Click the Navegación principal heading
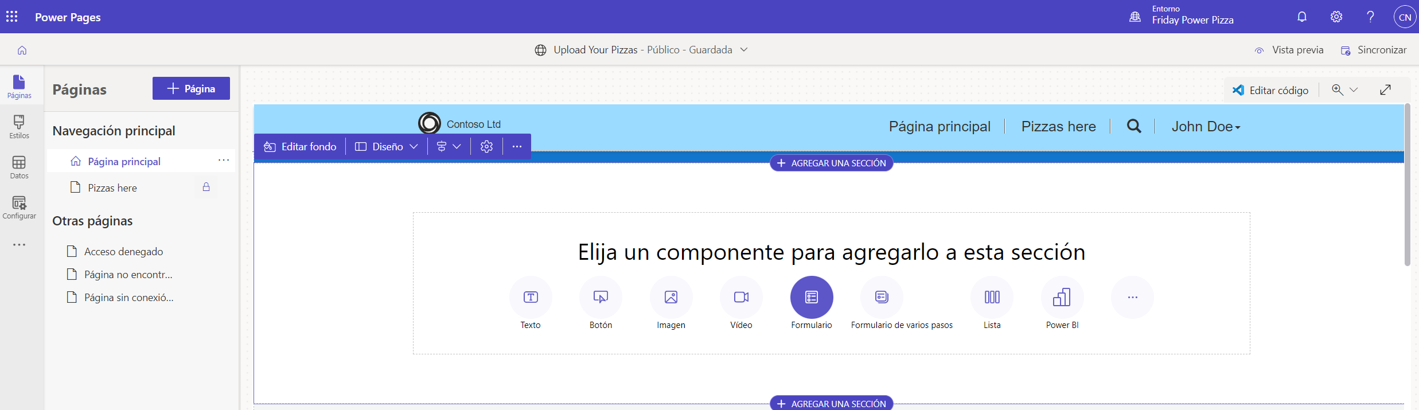 click(x=114, y=131)
